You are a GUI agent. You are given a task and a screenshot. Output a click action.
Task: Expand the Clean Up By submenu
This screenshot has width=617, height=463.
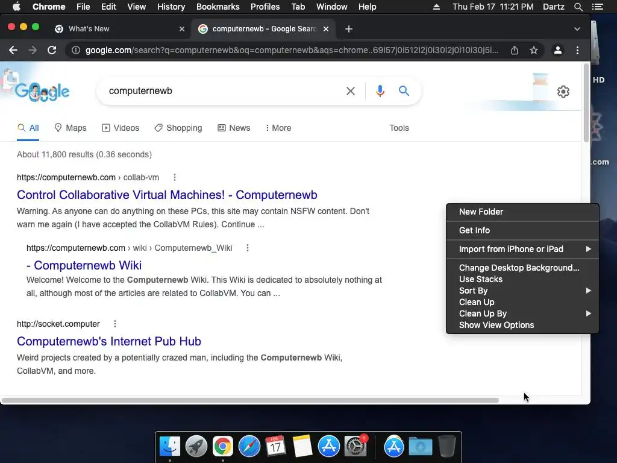point(522,313)
